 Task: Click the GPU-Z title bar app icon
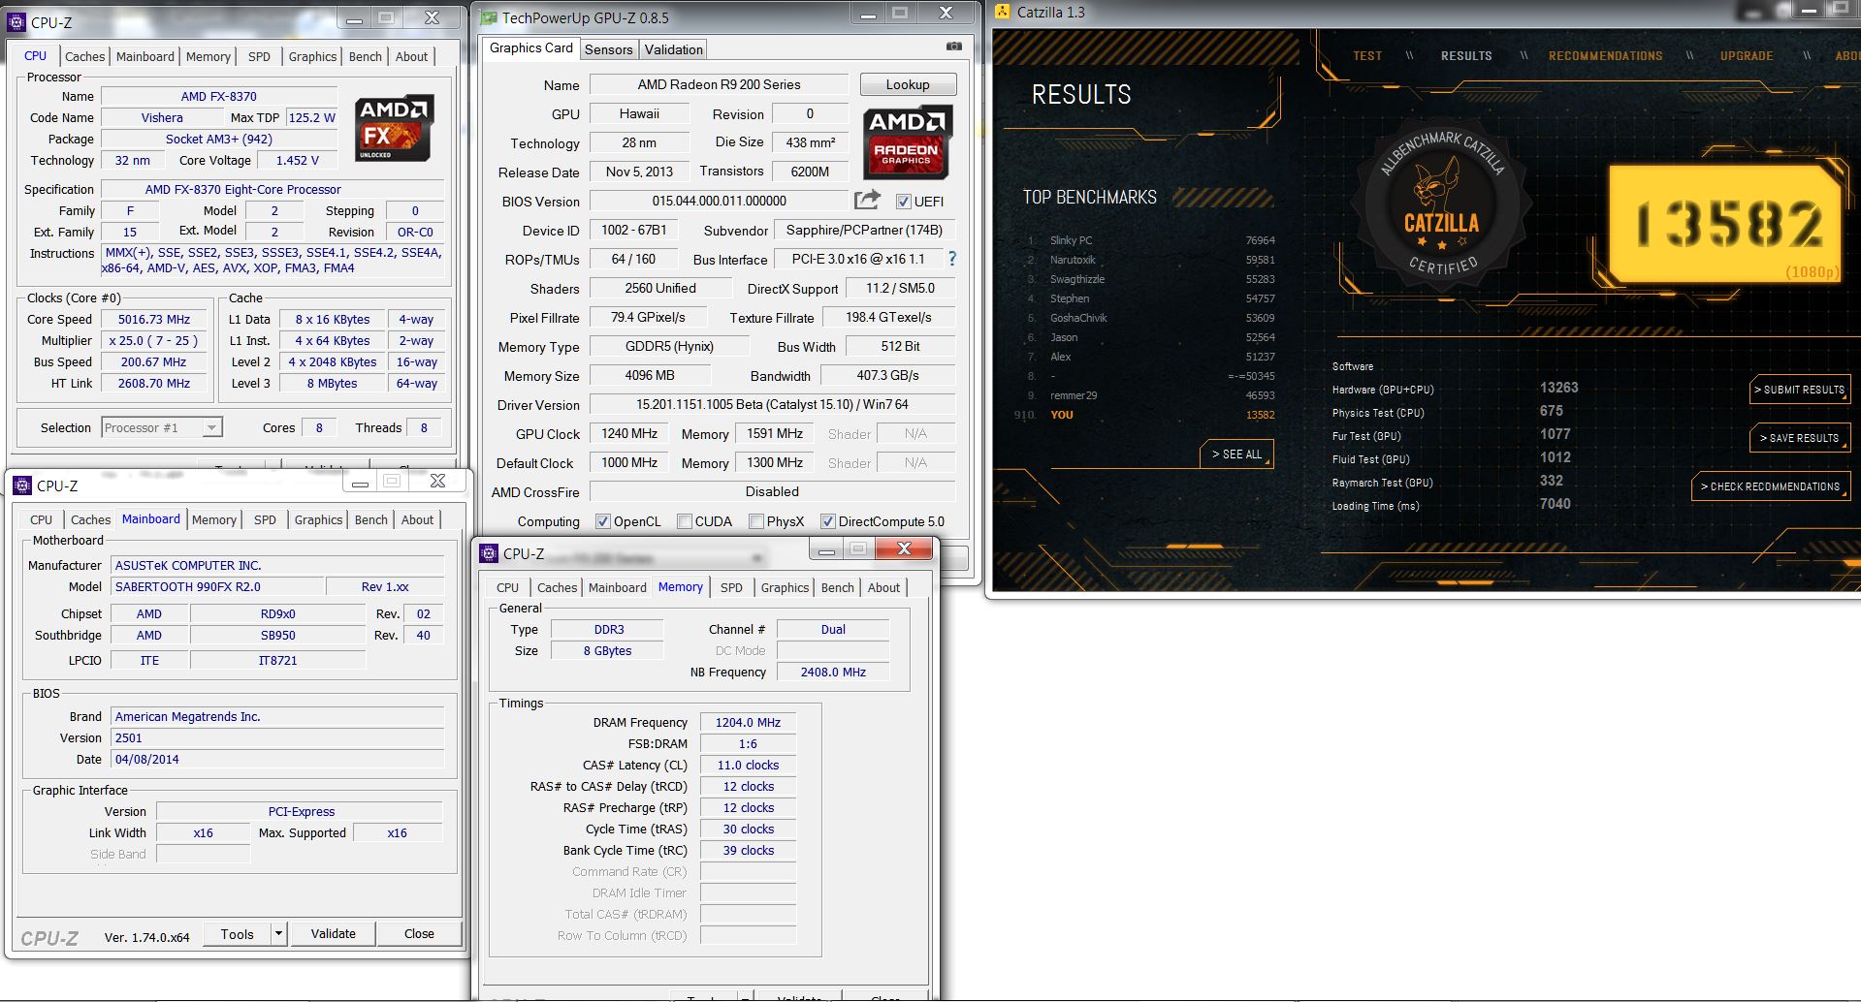(489, 17)
